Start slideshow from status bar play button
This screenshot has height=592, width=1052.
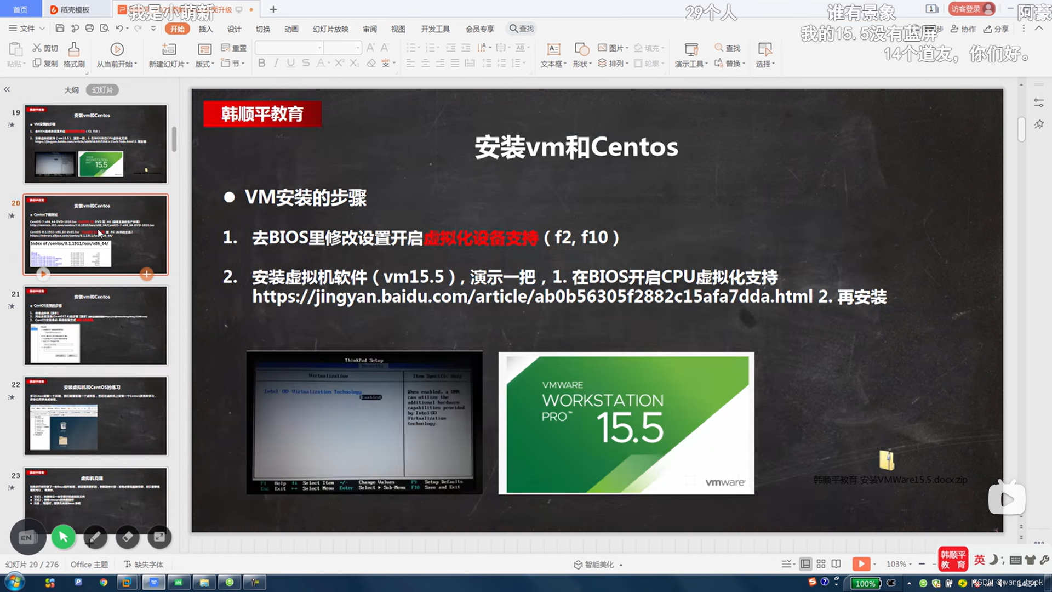[x=861, y=564]
